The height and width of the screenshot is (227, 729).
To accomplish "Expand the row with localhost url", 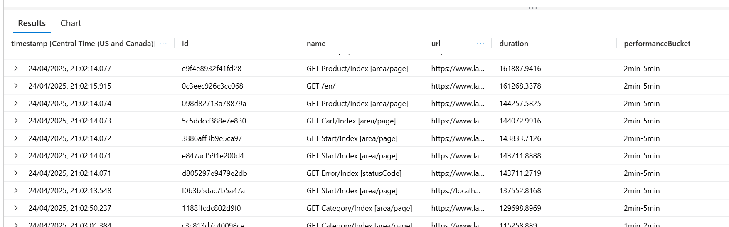I will 16,190.
